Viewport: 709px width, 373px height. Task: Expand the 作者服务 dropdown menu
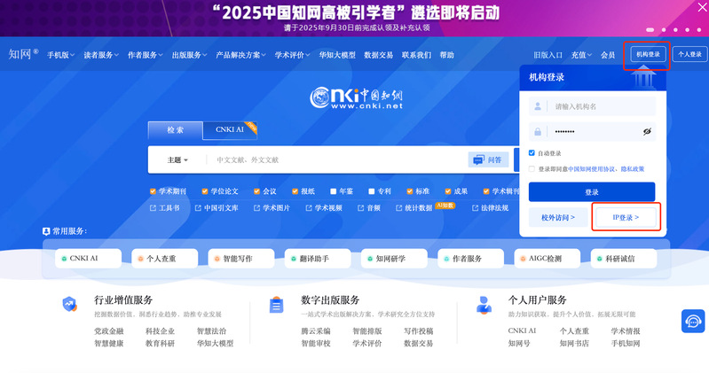tap(146, 55)
